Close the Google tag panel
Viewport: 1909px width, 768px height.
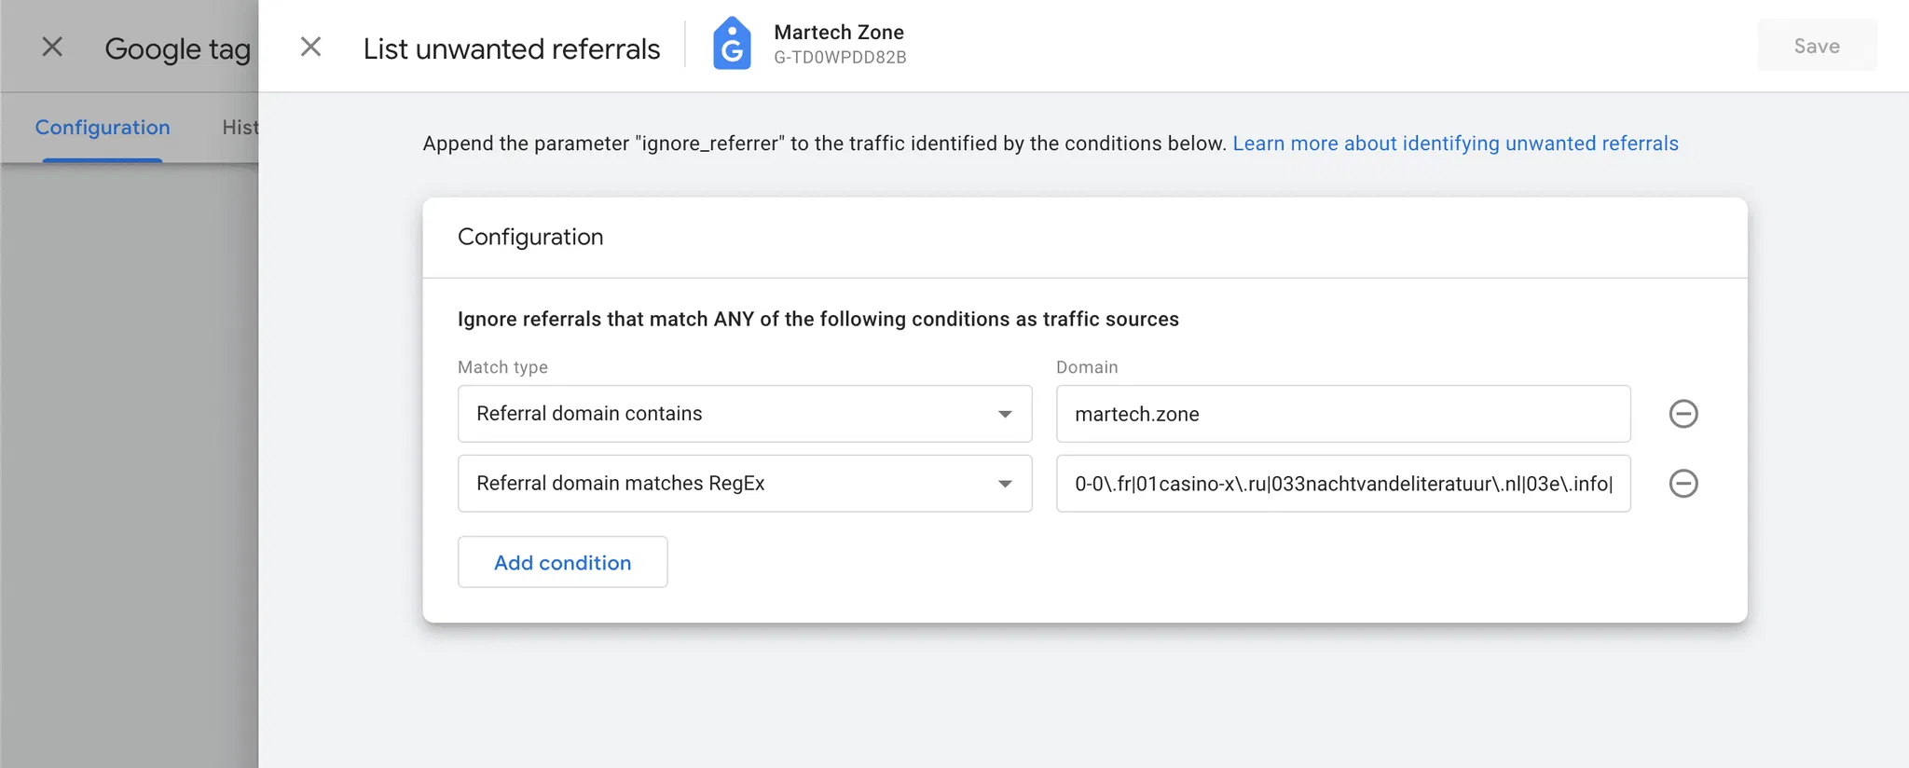click(x=52, y=47)
